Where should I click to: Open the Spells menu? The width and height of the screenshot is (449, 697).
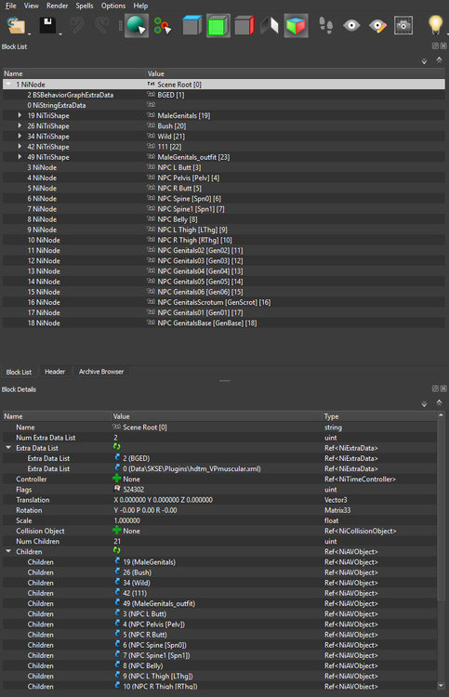85,6
